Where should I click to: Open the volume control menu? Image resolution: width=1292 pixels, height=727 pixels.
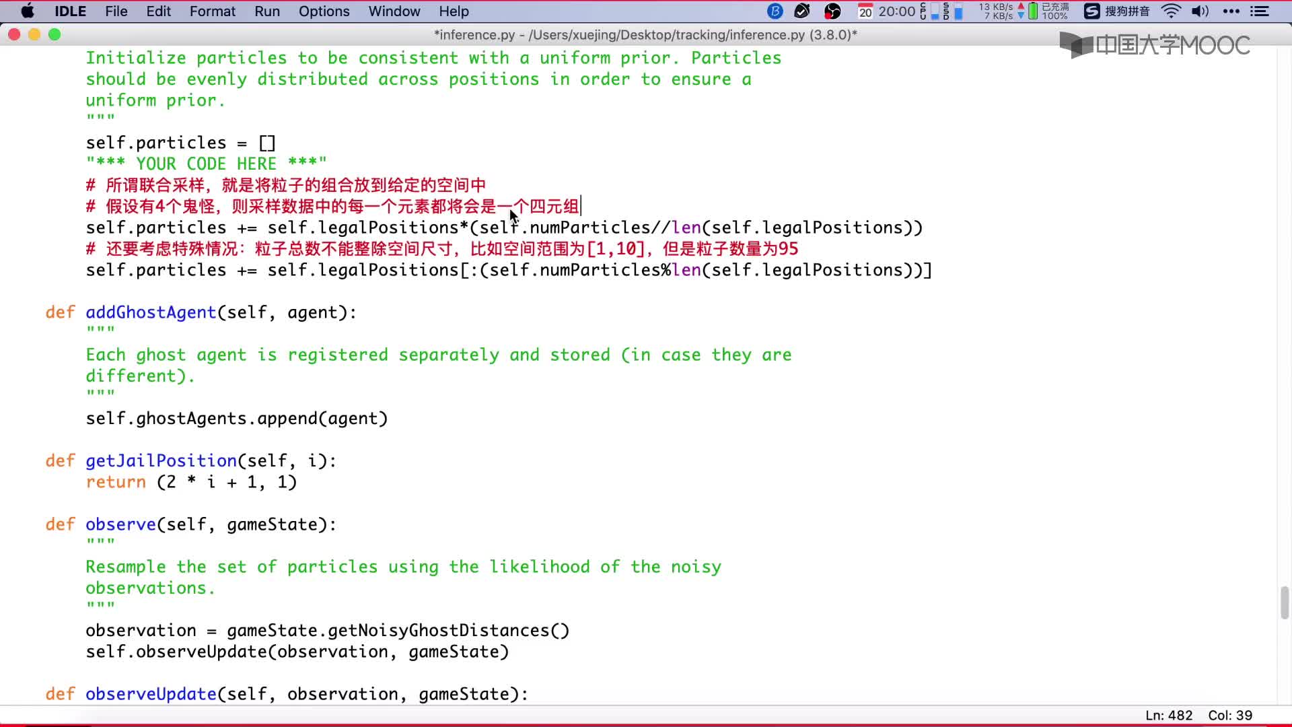point(1200,11)
